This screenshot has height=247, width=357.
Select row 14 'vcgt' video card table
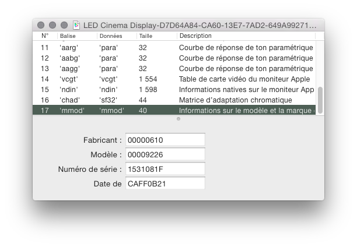tap(174, 79)
